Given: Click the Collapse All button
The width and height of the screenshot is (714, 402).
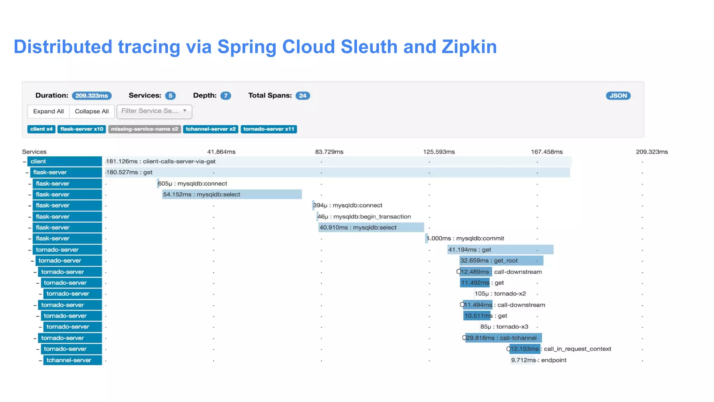Looking at the screenshot, I should point(92,111).
